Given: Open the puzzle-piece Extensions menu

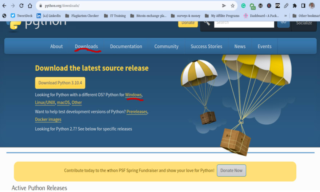Looking at the screenshot, I should (295, 6).
